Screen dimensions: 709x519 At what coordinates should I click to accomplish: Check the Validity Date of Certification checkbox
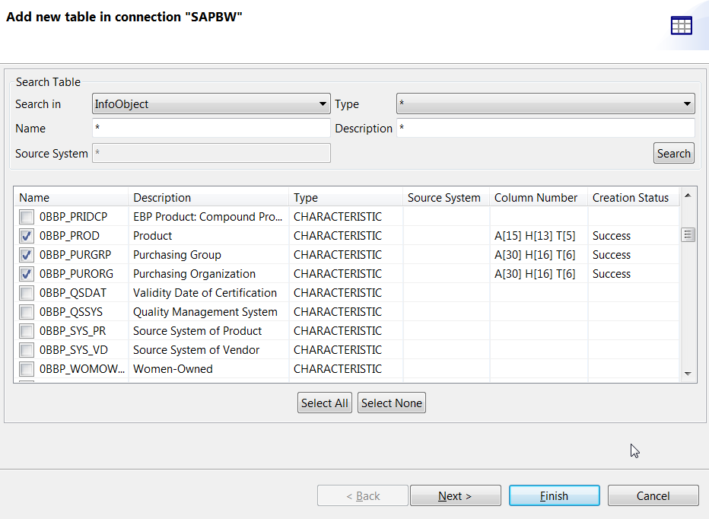(27, 293)
